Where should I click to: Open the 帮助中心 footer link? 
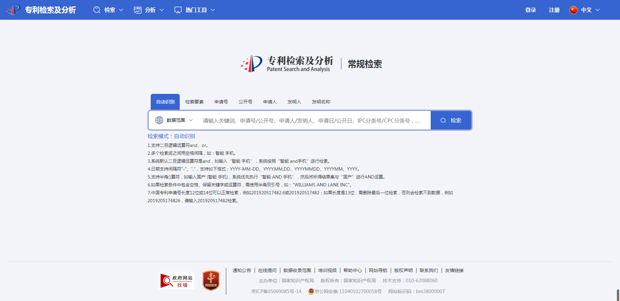(353, 270)
